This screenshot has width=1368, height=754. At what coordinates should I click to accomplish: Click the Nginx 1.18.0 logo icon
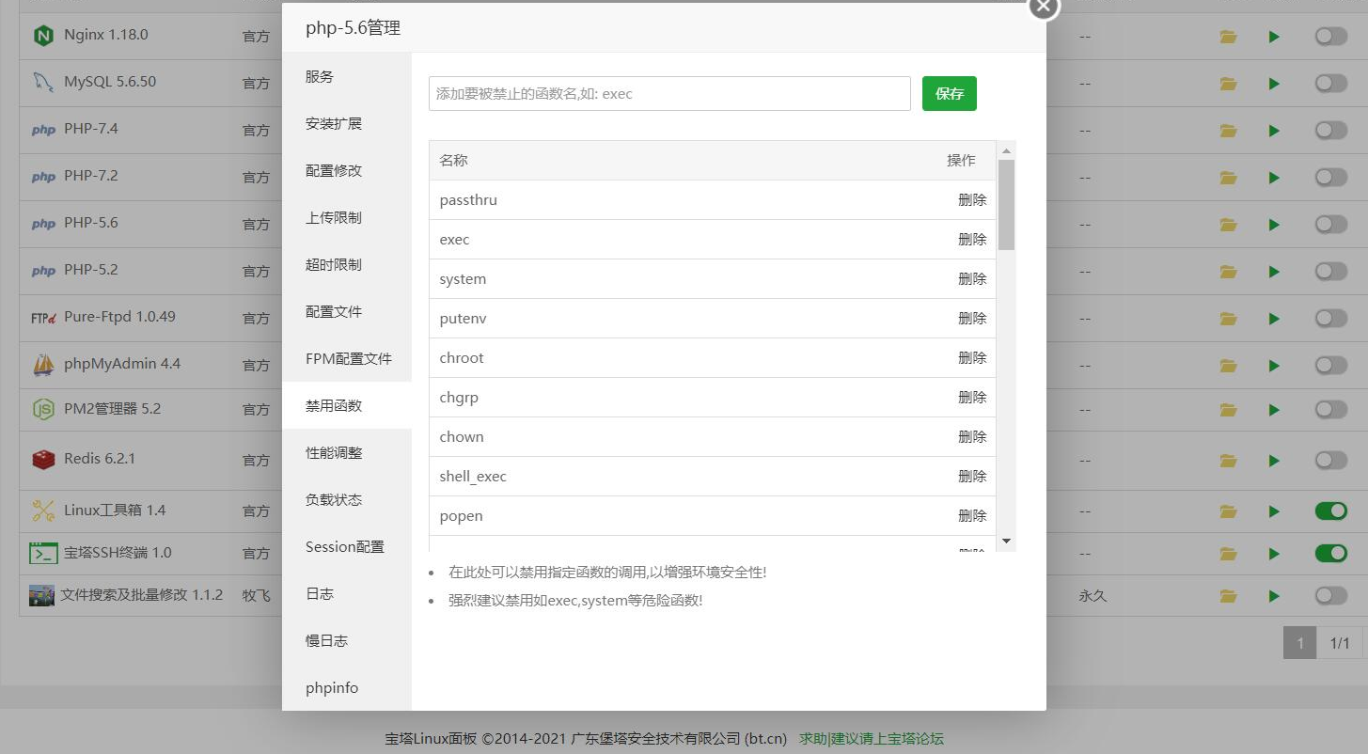(43, 36)
